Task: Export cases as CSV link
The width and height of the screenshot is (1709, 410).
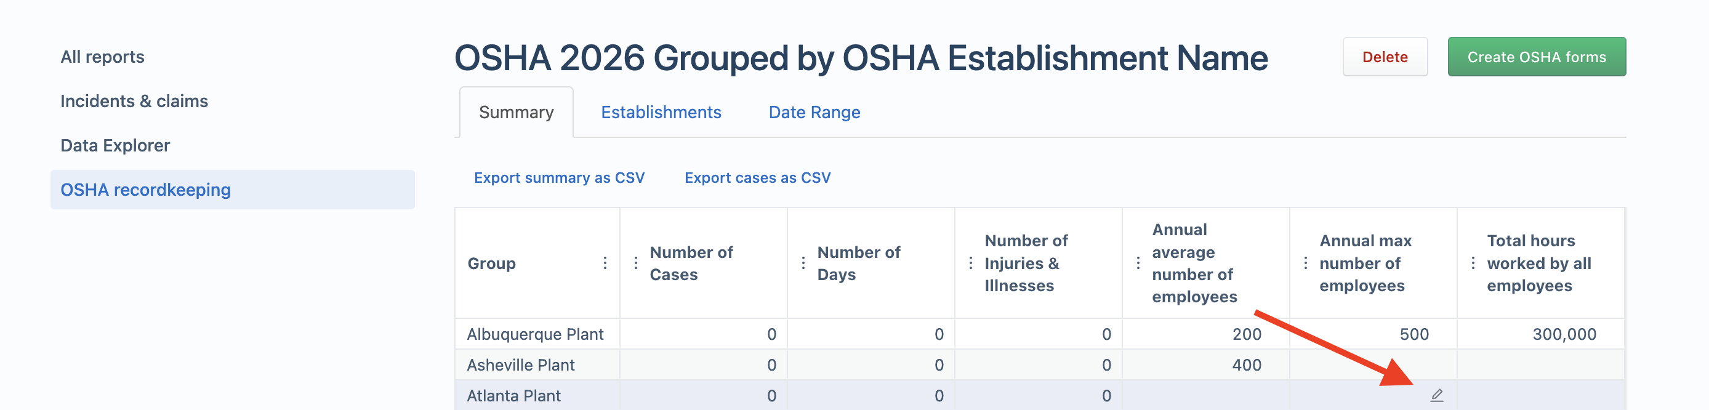Action: tap(757, 178)
